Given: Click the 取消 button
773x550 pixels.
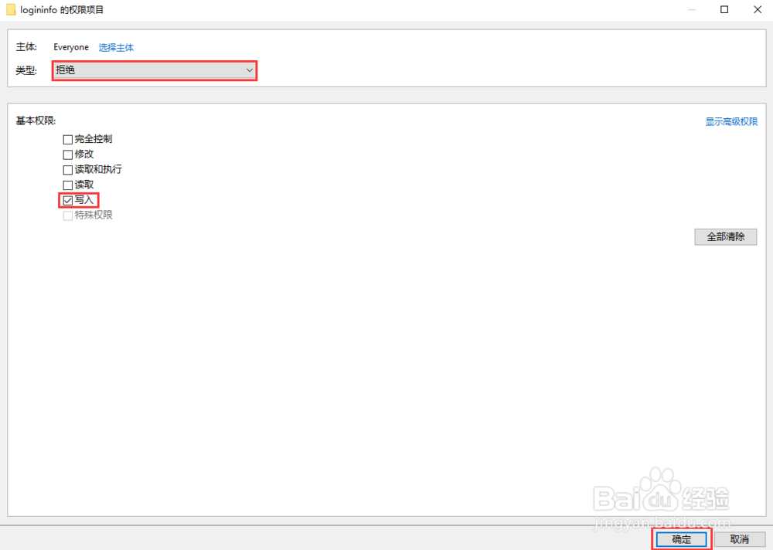Looking at the screenshot, I should point(739,539).
